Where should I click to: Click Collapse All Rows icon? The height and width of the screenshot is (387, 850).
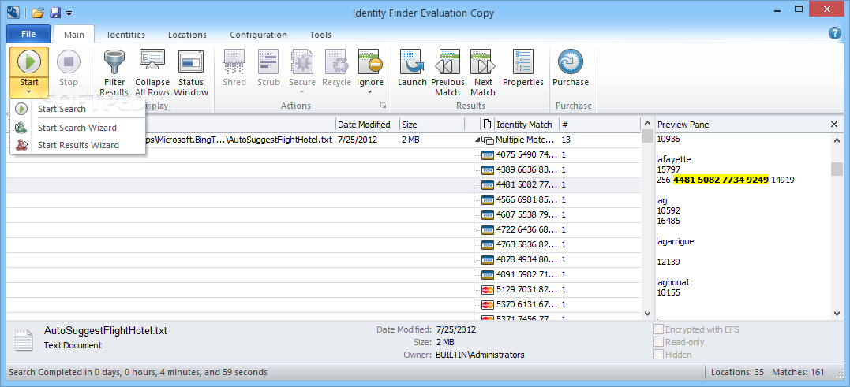point(152,61)
